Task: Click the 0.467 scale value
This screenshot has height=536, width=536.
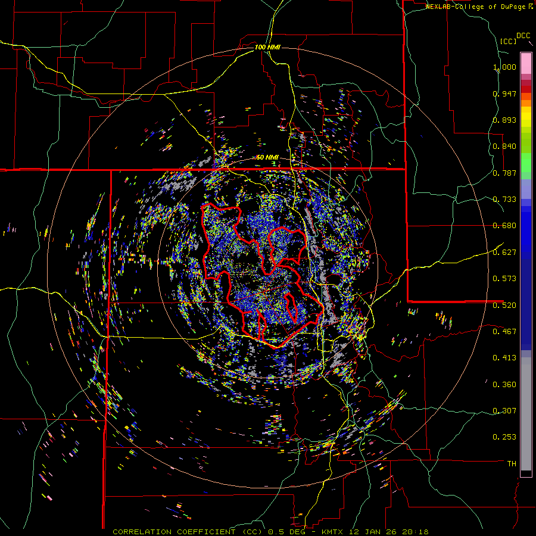Action: [504, 331]
